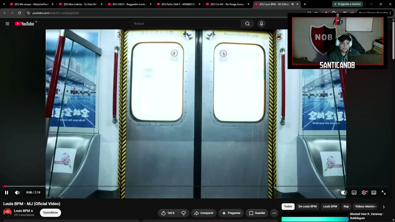Close the Cris MJ tab

248,4
